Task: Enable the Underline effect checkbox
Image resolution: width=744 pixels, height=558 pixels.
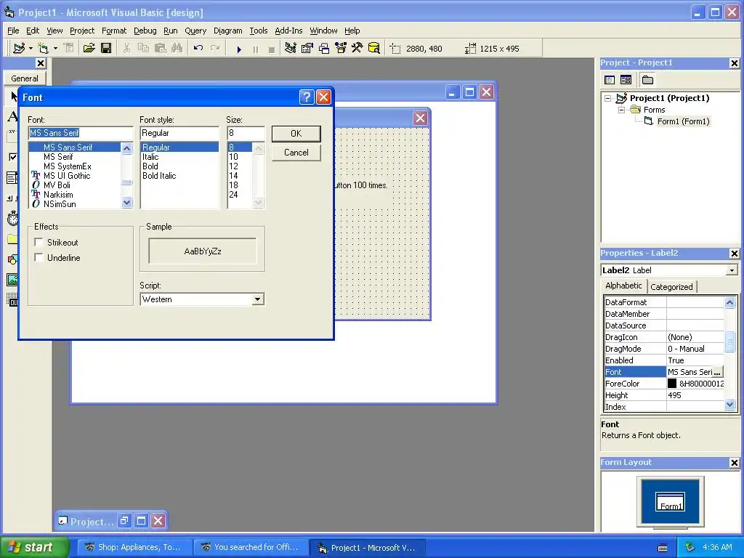Action: (39, 258)
